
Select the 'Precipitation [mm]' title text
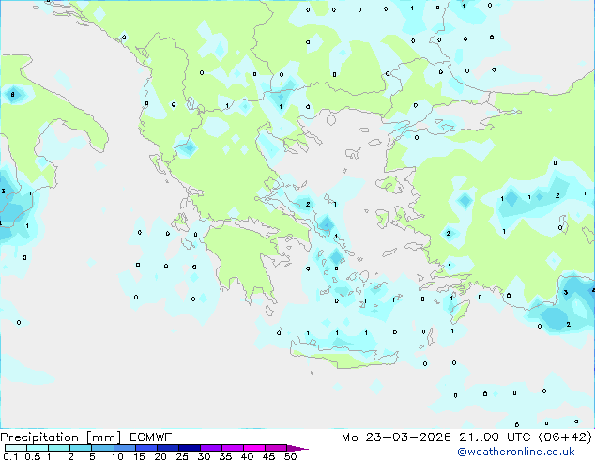(61, 437)
